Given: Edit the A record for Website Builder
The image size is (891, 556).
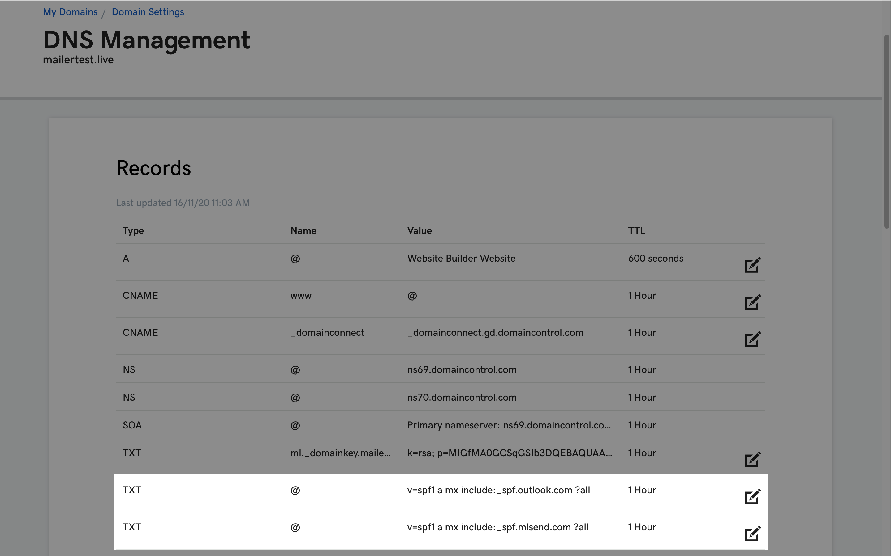Looking at the screenshot, I should 752,265.
